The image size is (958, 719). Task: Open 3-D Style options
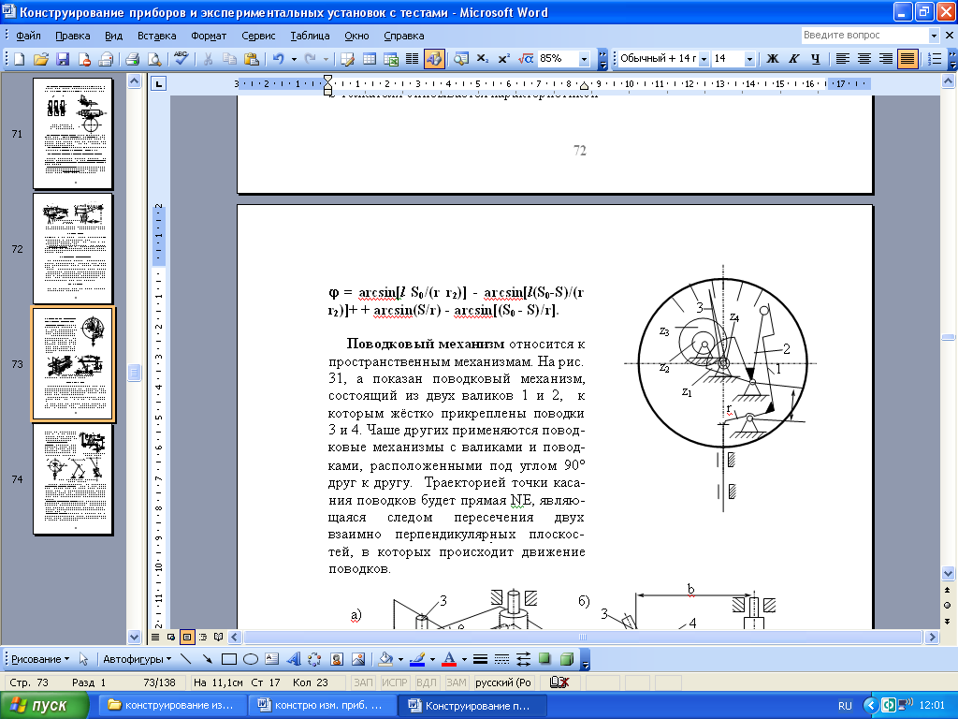click(x=566, y=659)
